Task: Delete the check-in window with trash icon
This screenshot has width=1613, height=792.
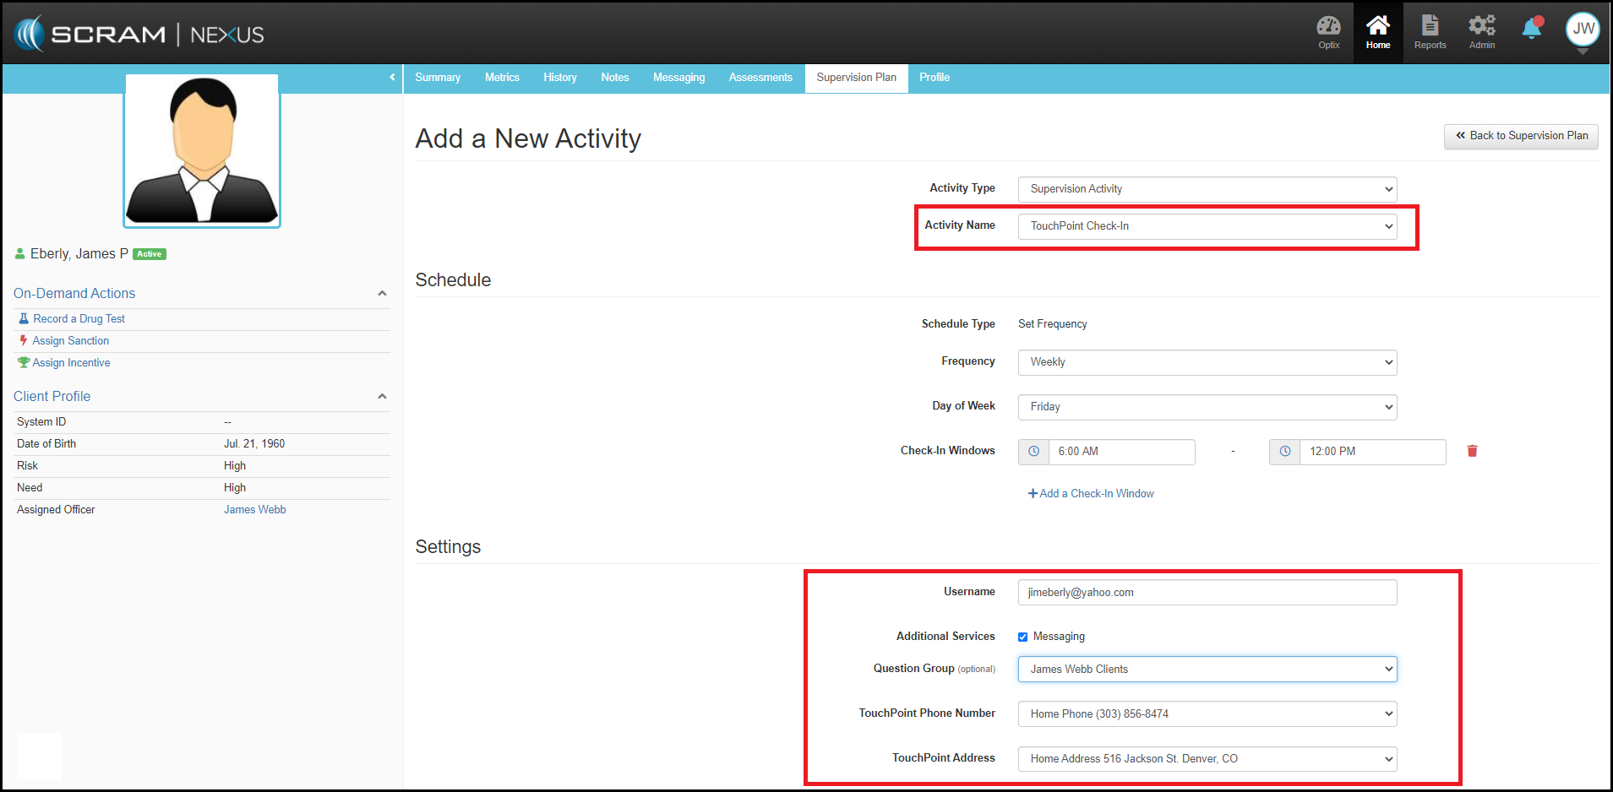Action: point(1472,451)
